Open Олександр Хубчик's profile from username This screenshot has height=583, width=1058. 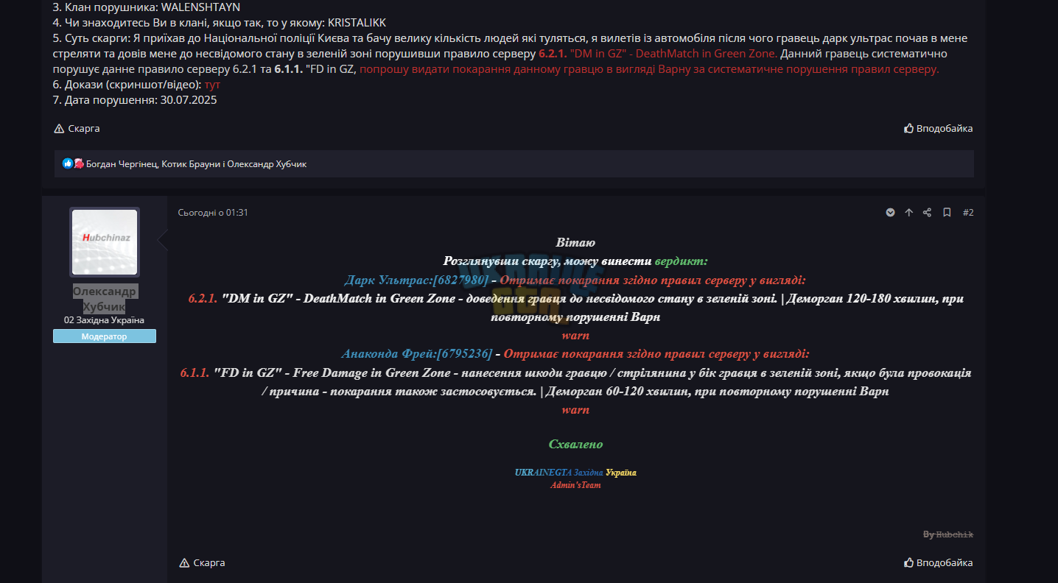(x=105, y=299)
